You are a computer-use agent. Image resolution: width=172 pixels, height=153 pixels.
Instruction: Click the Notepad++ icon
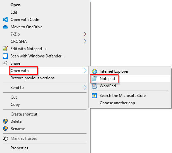tap(5, 49)
